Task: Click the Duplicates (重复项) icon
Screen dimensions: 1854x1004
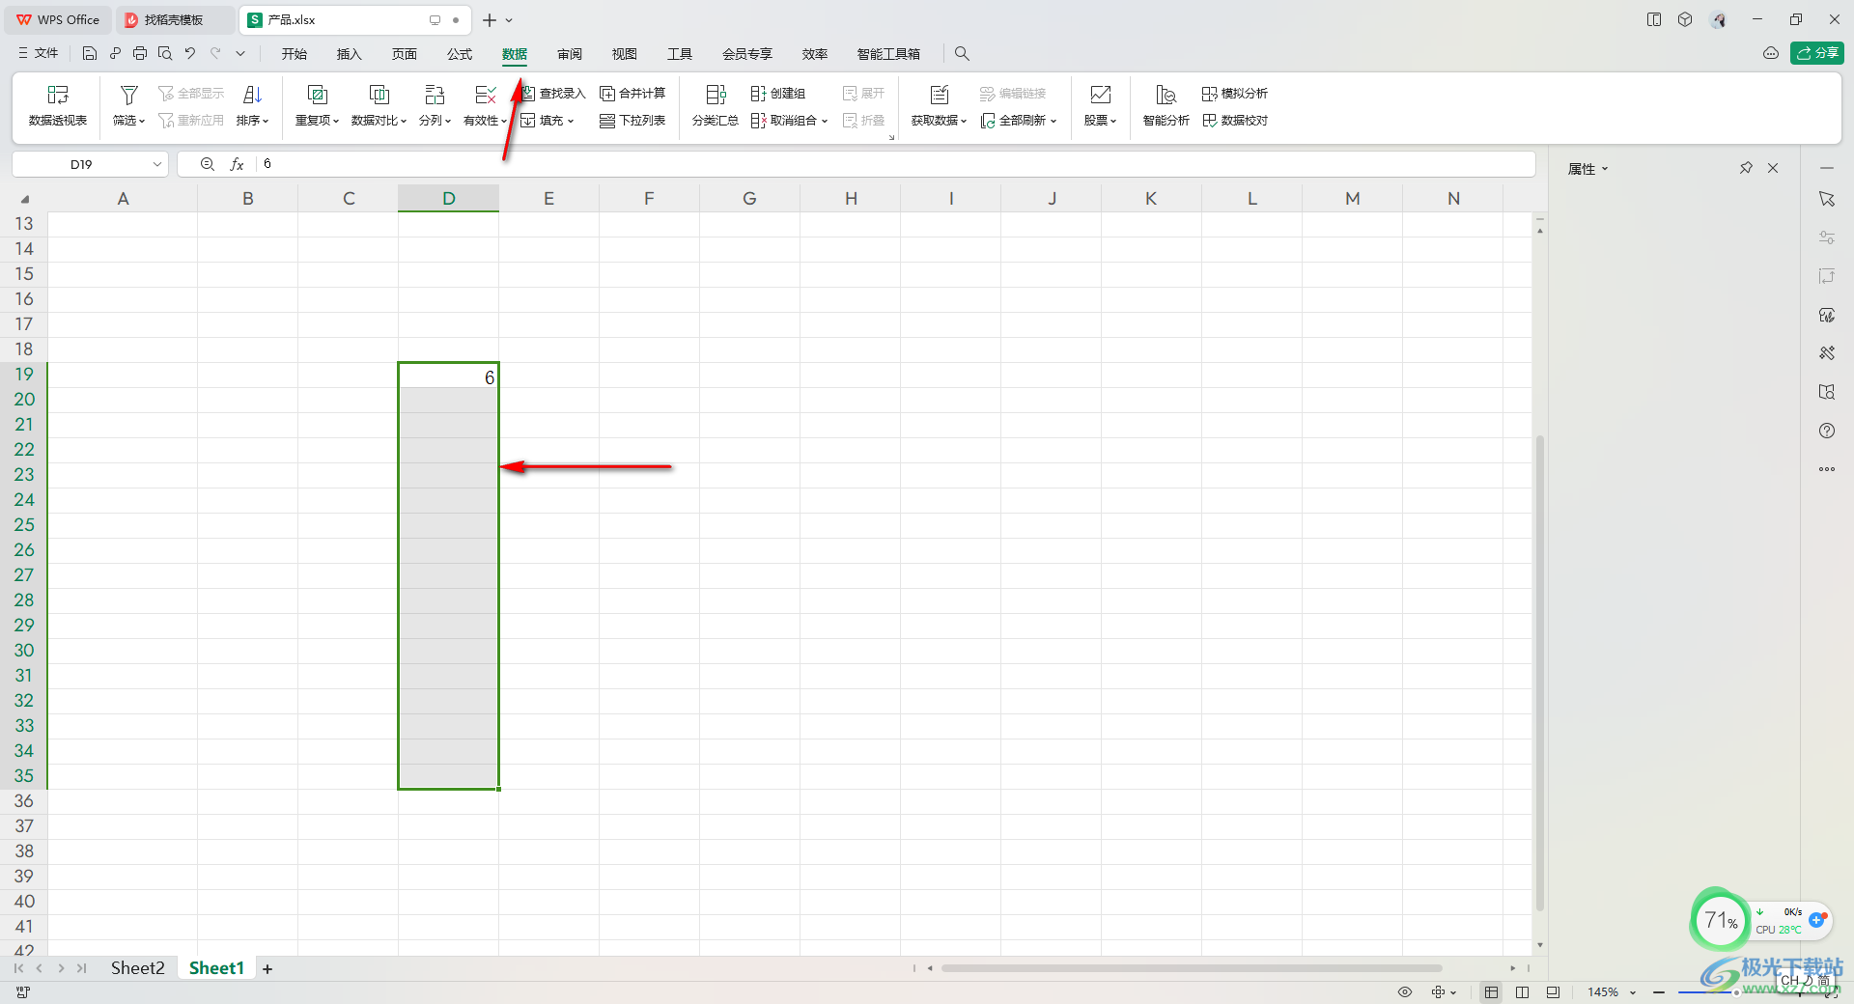Action: pos(317,95)
